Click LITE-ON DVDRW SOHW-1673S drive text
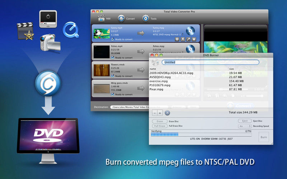 point(211,139)
